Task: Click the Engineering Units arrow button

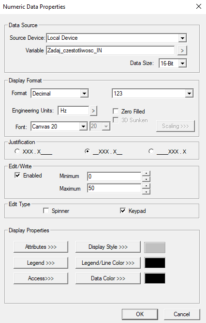Action: [x=93, y=111]
